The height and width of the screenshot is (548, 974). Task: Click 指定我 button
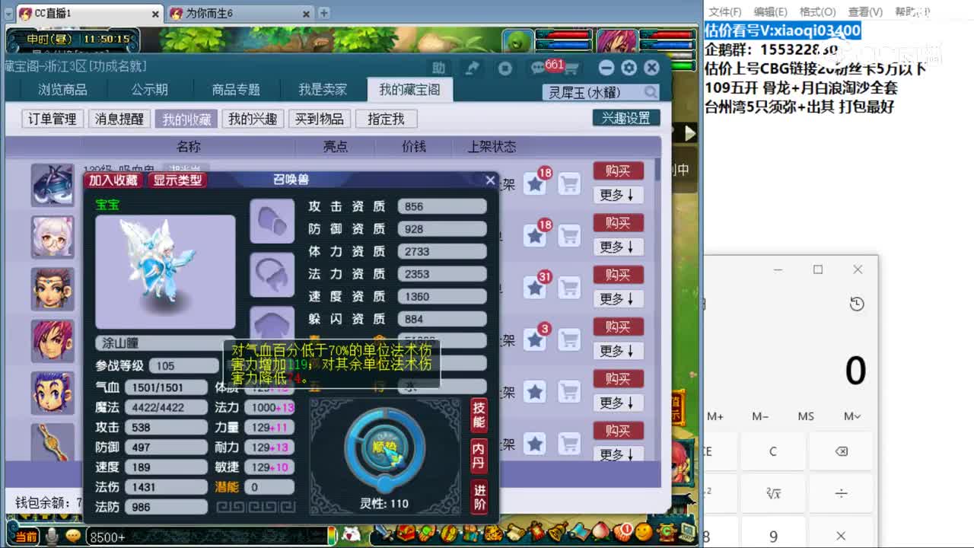(x=386, y=119)
